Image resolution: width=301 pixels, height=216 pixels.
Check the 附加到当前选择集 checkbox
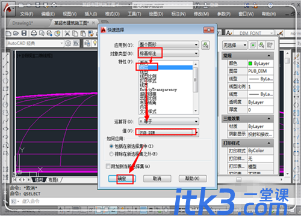(x=108, y=166)
